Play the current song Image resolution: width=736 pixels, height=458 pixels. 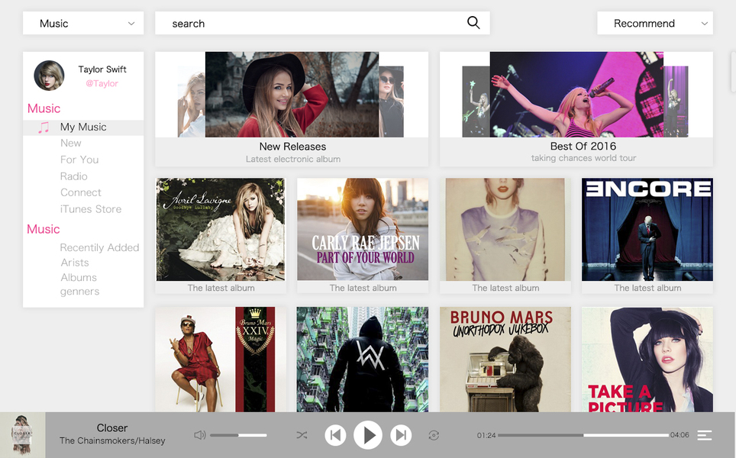point(367,435)
